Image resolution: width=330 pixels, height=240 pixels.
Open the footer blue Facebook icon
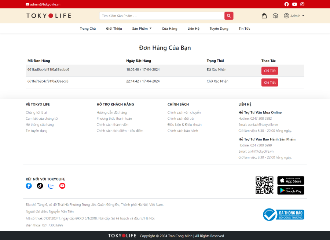point(29,186)
